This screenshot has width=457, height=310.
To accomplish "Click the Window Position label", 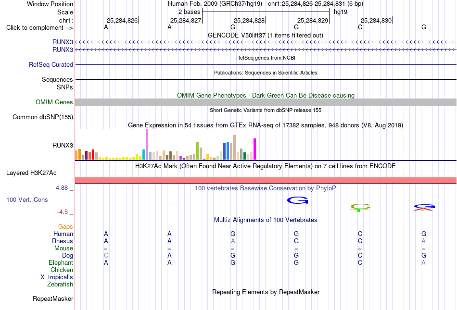I will [x=50, y=4].
